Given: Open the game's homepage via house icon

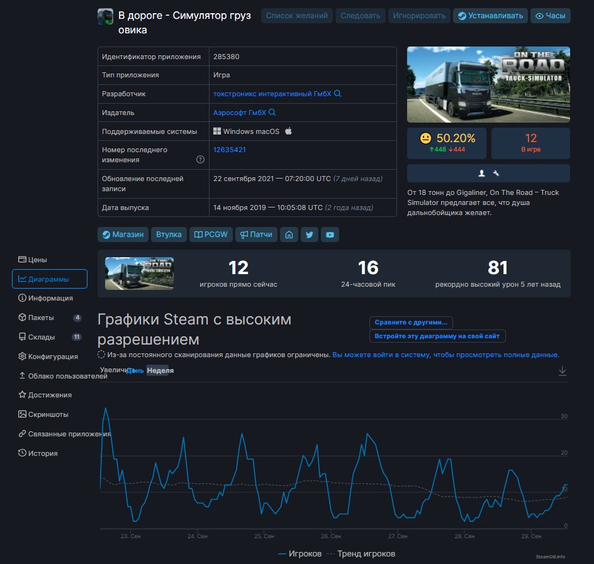Looking at the screenshot, I should coord(289,235).
